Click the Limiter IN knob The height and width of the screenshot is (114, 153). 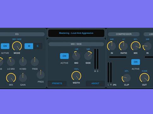tap(147, 46)
